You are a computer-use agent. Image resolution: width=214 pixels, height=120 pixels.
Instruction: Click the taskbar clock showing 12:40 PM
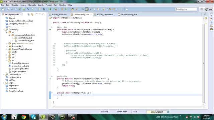click(206, 117)
